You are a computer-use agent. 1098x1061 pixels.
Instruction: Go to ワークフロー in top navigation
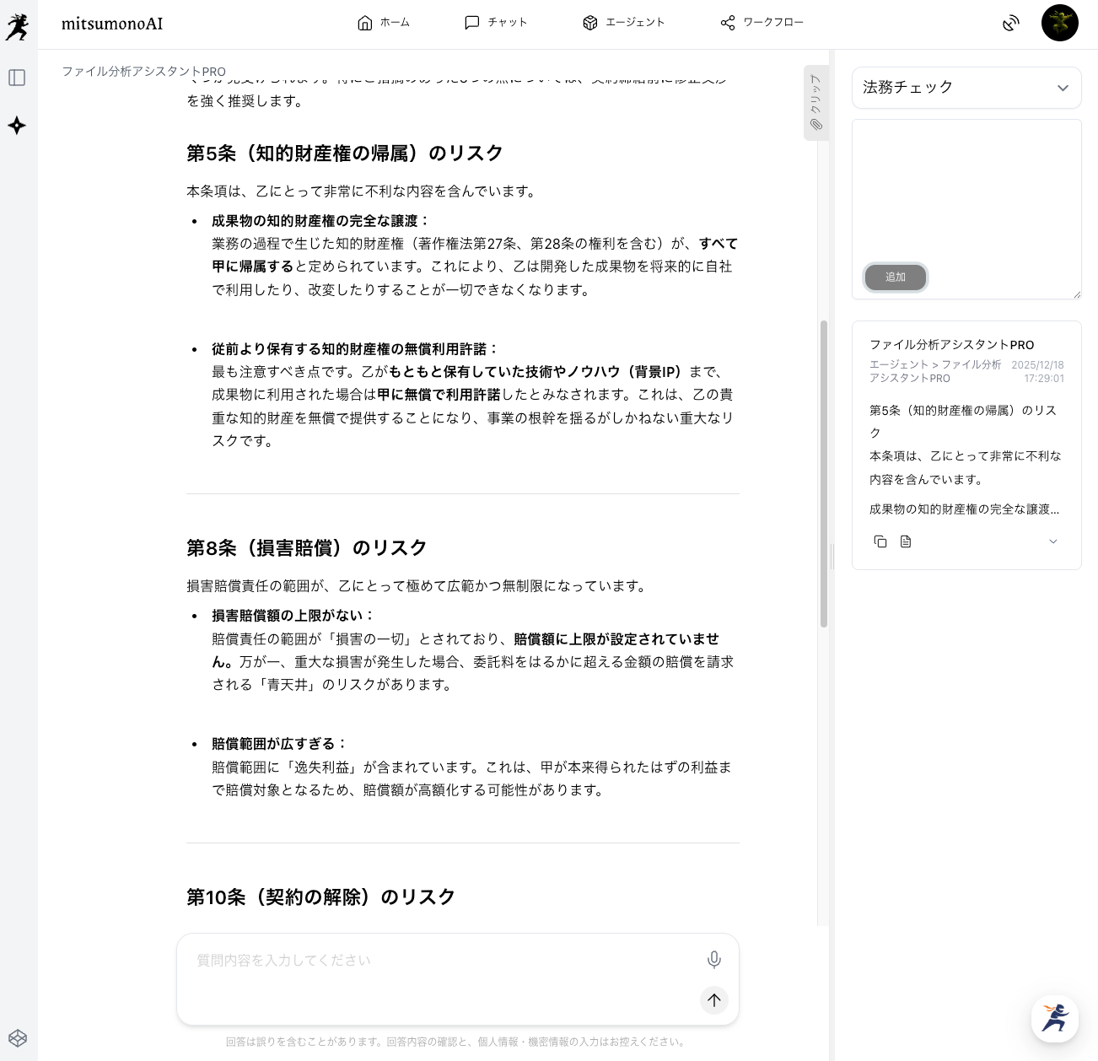pos(762,23)
